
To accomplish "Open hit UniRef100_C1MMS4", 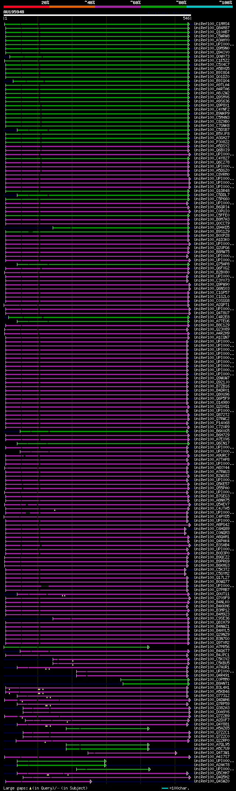I will pyautogui.click(x=212, y=24).
